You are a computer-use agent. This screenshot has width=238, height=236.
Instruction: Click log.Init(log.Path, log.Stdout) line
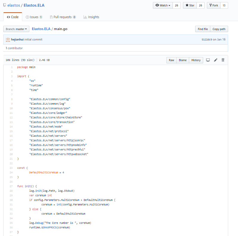click(x=52, y=191)
